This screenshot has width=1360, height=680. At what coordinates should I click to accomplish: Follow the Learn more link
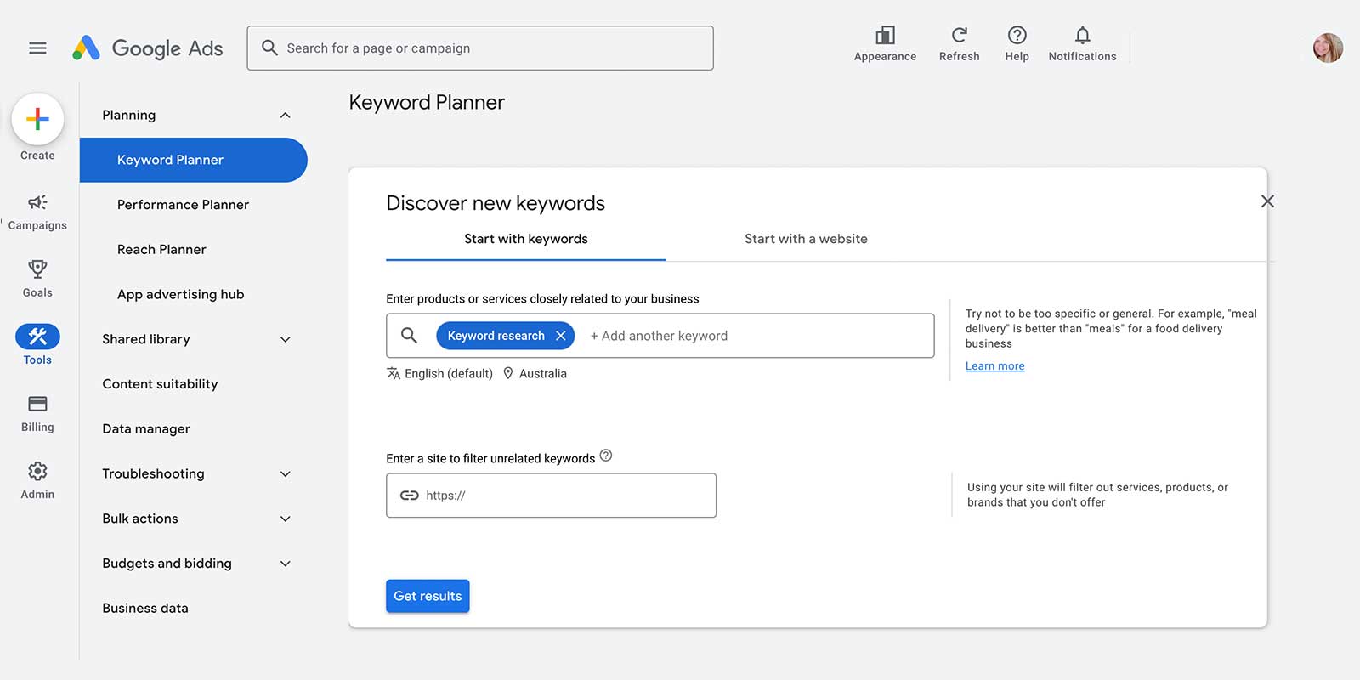994,366
